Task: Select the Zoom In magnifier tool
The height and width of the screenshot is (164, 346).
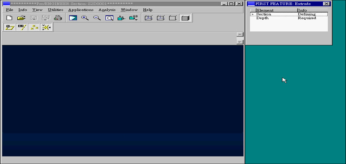Action: pyautogui.click(x=85, y=18)
